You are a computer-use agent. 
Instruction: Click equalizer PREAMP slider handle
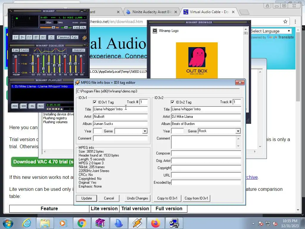click(x=16, y=57)
